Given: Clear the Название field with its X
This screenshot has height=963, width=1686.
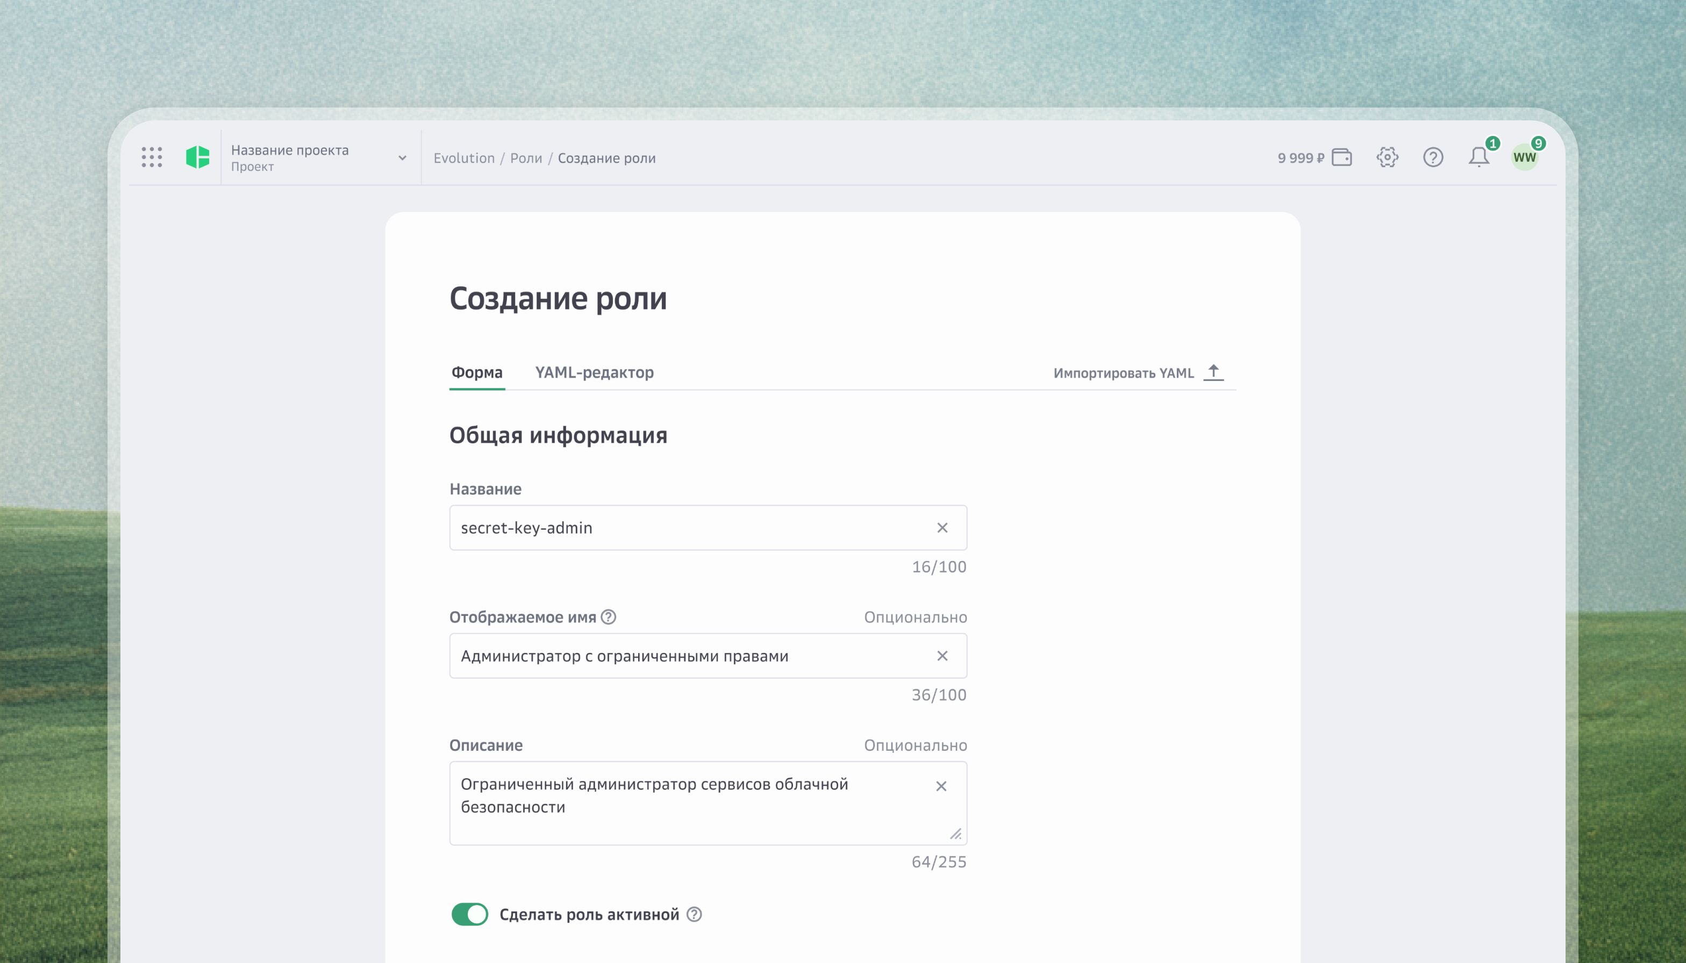Looking at the screenshot, I should (x=942, y=528).
